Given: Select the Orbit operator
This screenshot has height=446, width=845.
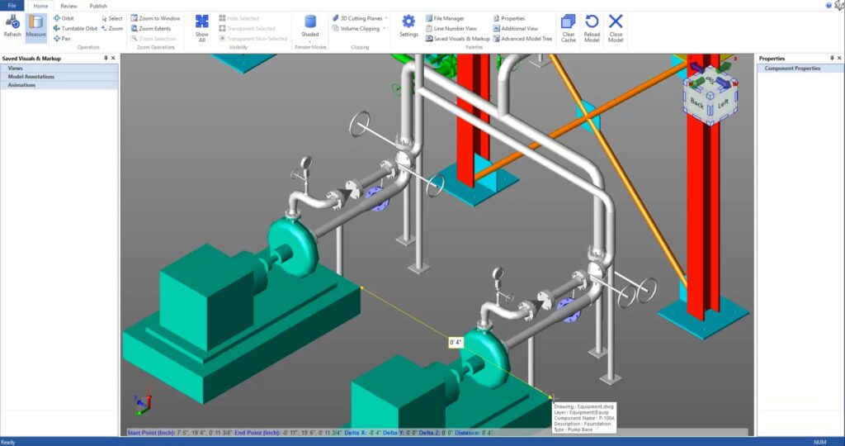Looking at the screenshot, I should 64,18.
